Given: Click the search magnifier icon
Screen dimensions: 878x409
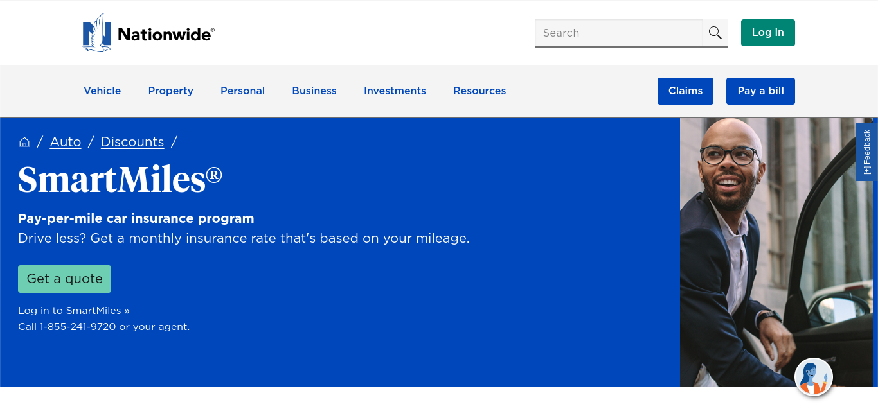Looking at the screenshot, I should [x=715, y=32].
